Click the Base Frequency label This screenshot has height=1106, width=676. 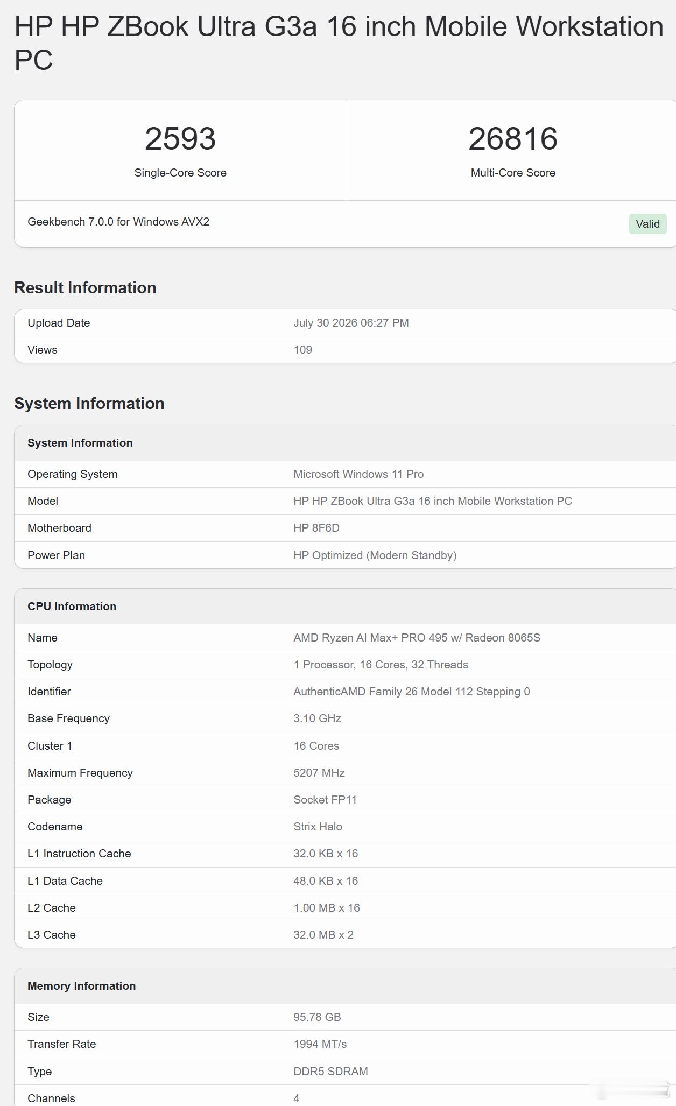point(68,718)
